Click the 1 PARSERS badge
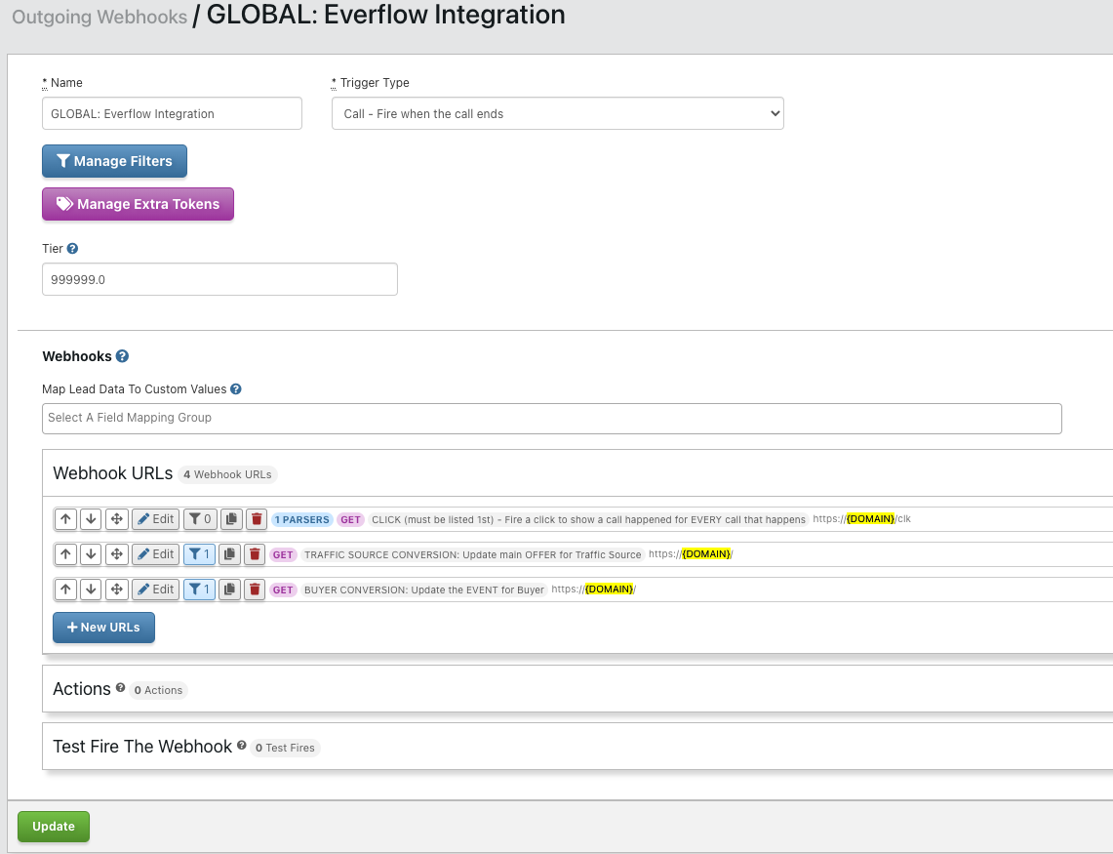Screen dimensions: 1113x854 pyautogui.click(x=301, y=520)
